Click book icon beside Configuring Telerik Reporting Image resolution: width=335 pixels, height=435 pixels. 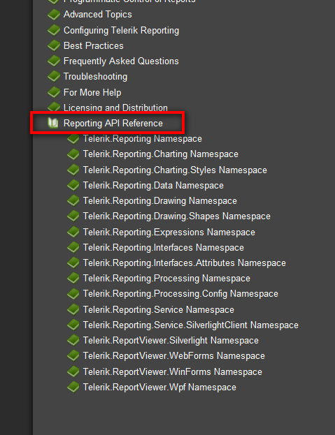pyautogui.click(x=54, y=30)
